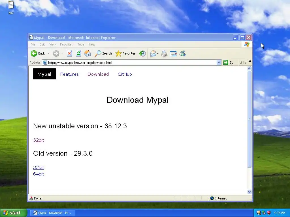Click the greyed Forward arrow button

[56, 53]
